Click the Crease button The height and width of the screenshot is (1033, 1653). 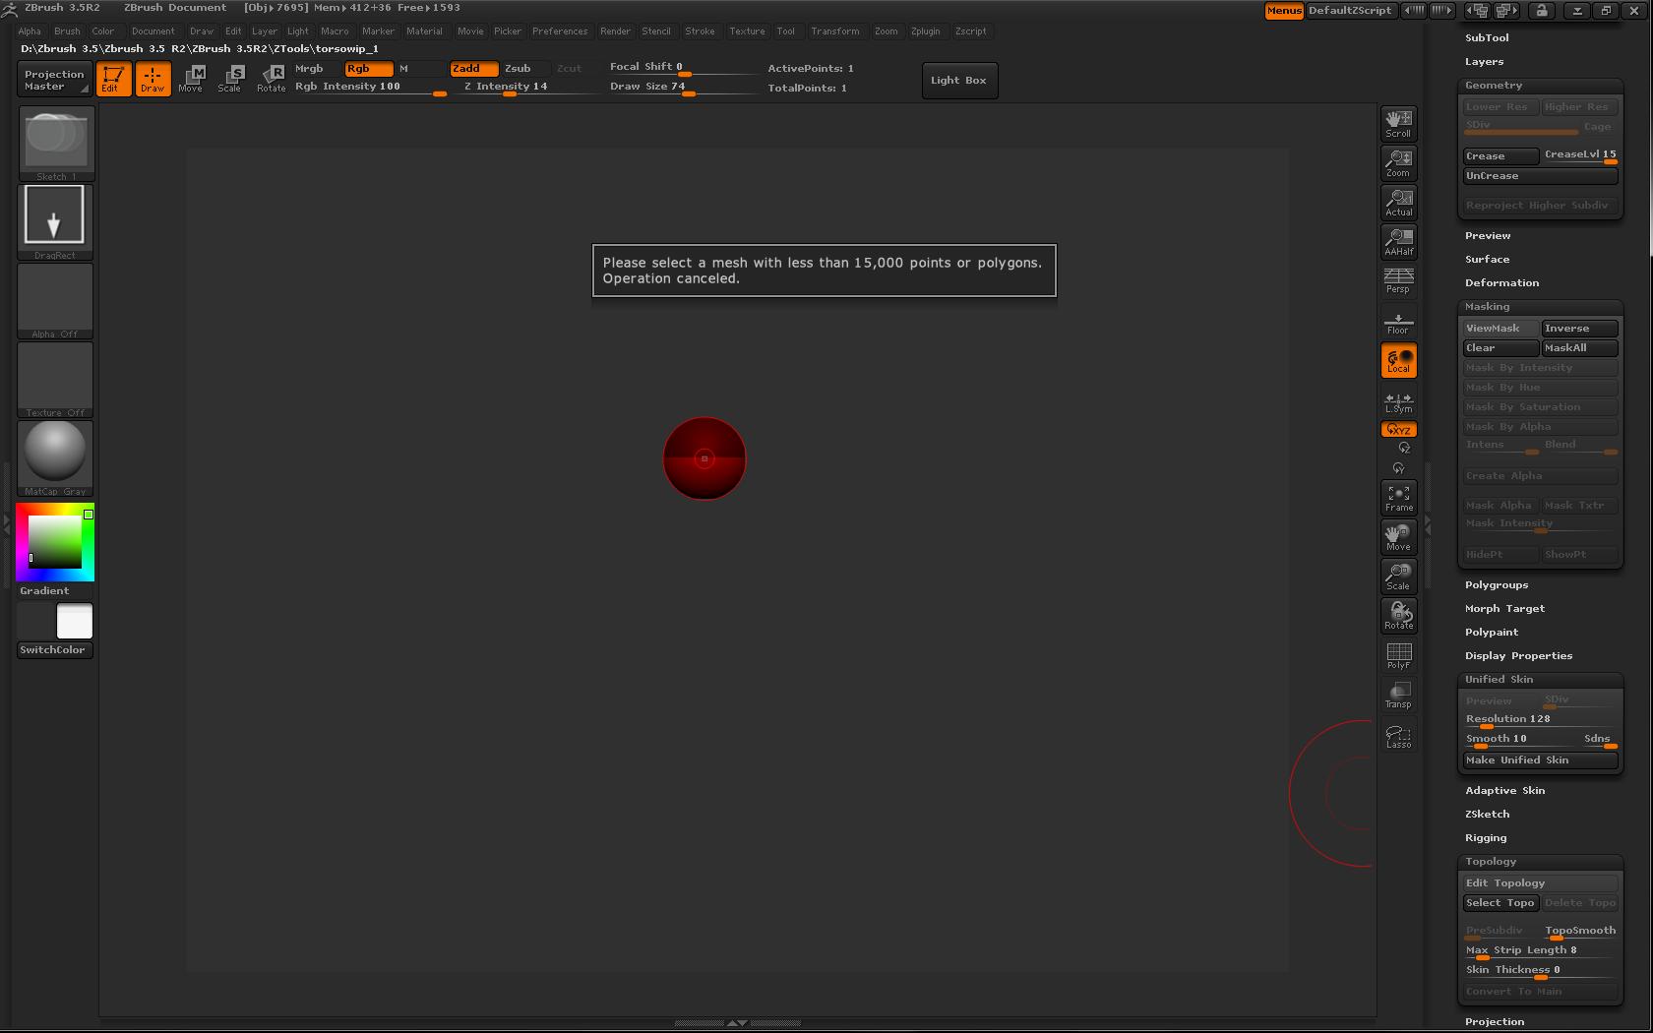point(1500,156)
